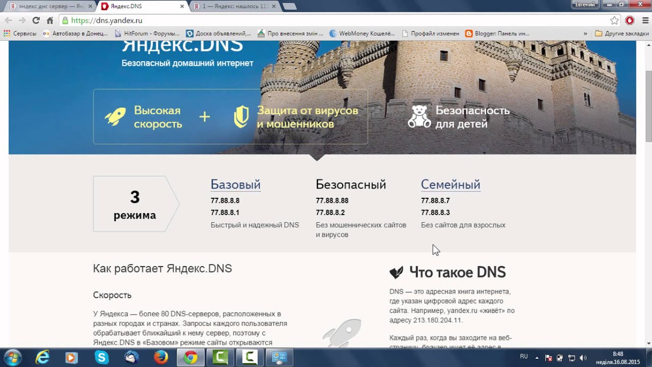This screenshot has width=652, height=367.
Task: Open Action Center flag tray icon
Action: click(549, 358)
